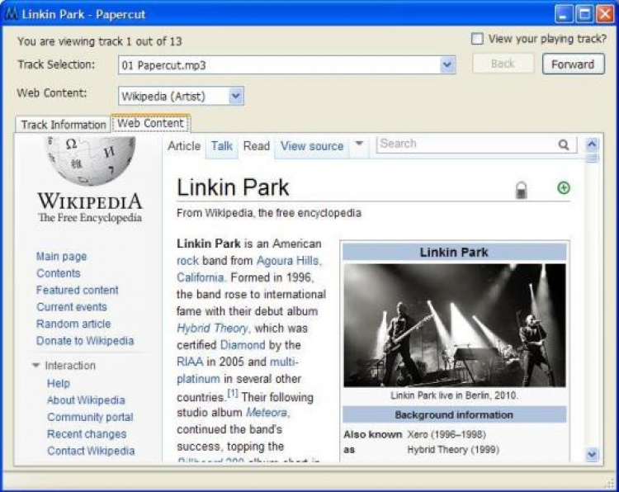Maximize the Papercut window
Image resolution: width=619 pixels, height=492 pixels.
click(x=584, y=14)
